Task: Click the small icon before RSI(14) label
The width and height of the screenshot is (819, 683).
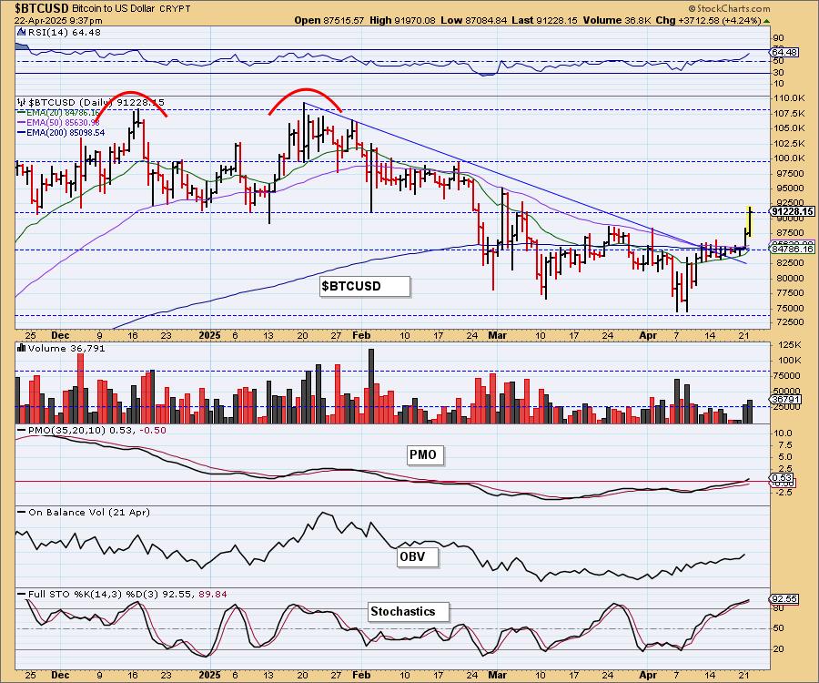Action: (x=21, y=32)
